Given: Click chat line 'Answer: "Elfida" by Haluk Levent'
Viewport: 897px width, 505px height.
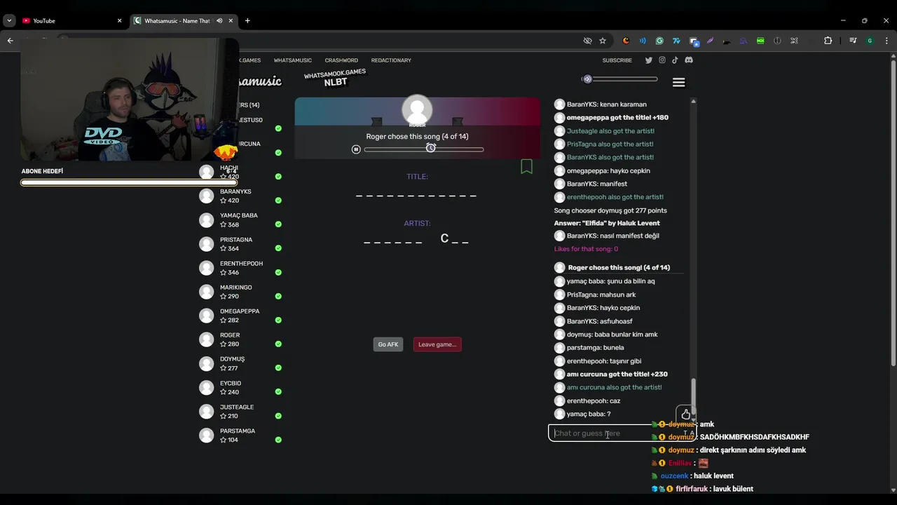Looking at the screenshot, I should click(607, 223).
